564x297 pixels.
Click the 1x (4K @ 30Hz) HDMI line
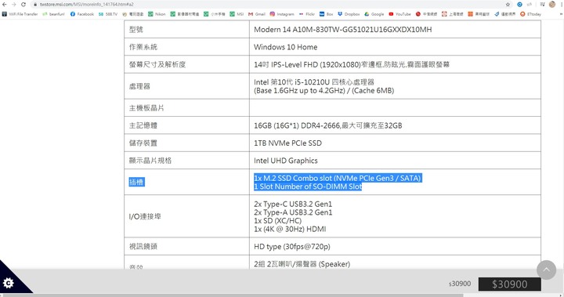coord(290,229)
